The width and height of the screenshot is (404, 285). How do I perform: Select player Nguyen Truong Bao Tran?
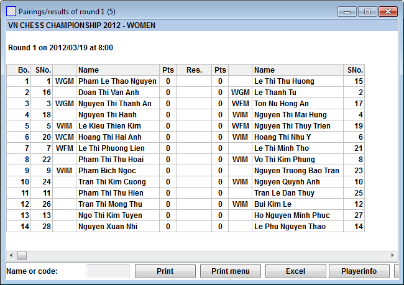[298, 171]
